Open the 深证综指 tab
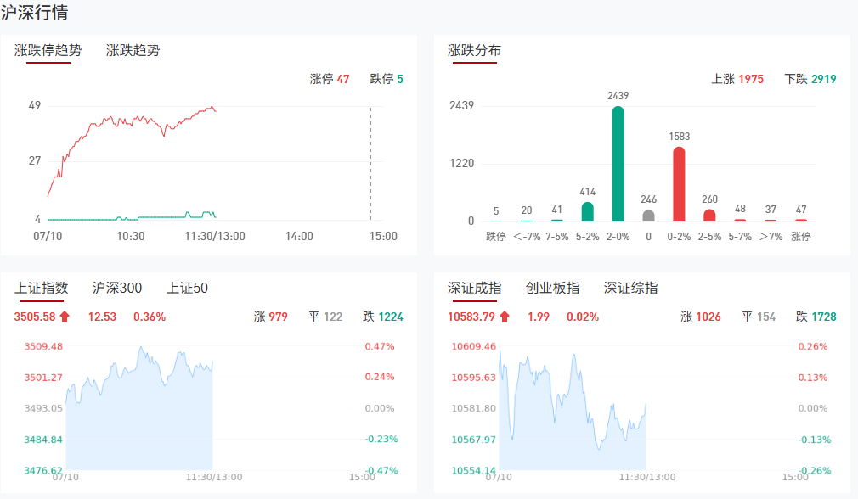Image resolution: width=858 pixels, height=499 pixels. tap(631, 289)
